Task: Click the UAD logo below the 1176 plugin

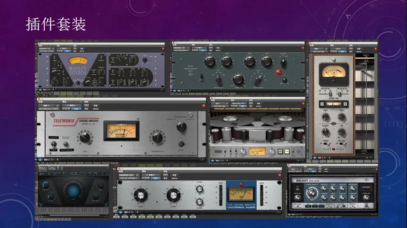Action: point(121,212)
